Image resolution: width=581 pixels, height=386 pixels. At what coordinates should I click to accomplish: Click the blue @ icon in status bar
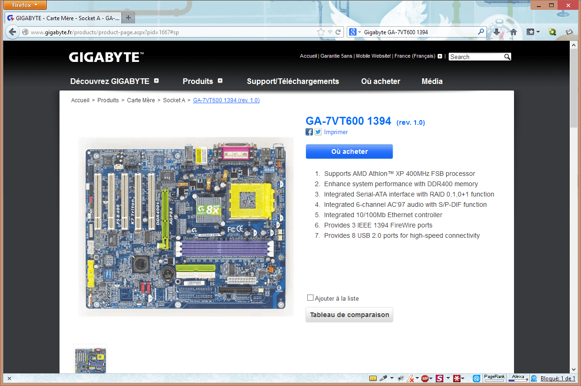[476, 378]
